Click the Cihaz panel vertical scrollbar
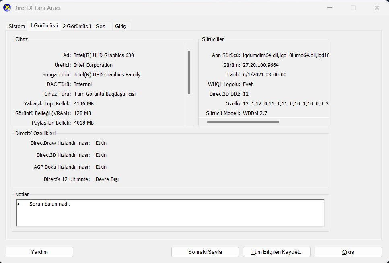389x263 pixels. pos(189,72)
